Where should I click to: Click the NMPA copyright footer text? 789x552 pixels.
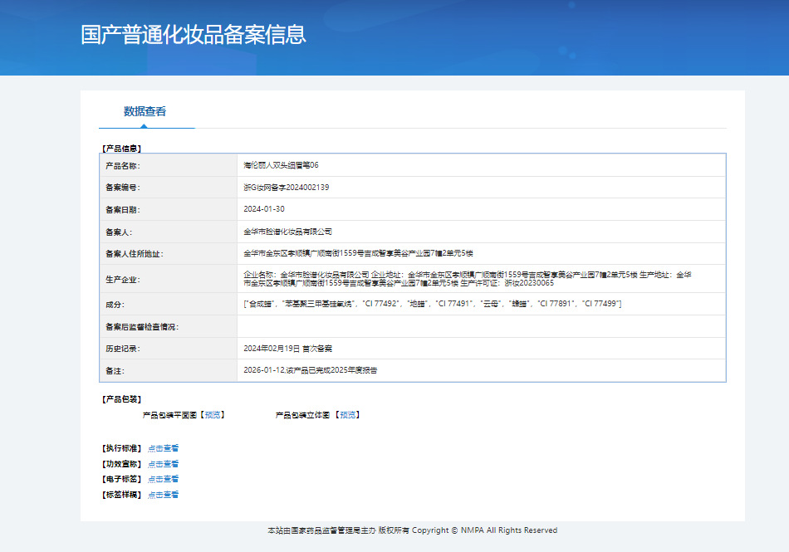pyautogui.click(x=413, y=530)
